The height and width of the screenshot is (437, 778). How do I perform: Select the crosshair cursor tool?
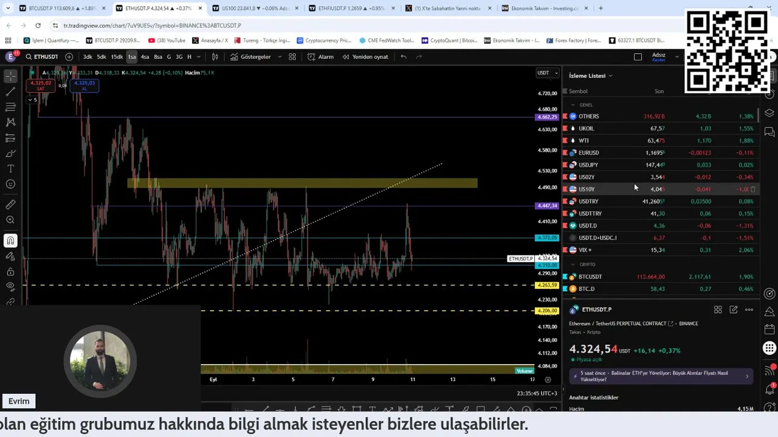click(10, 76)
